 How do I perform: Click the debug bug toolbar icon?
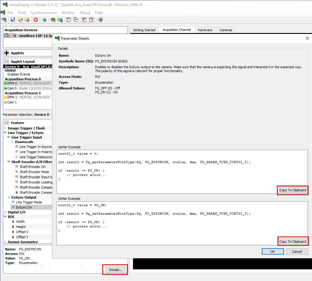tap(100, 20)
